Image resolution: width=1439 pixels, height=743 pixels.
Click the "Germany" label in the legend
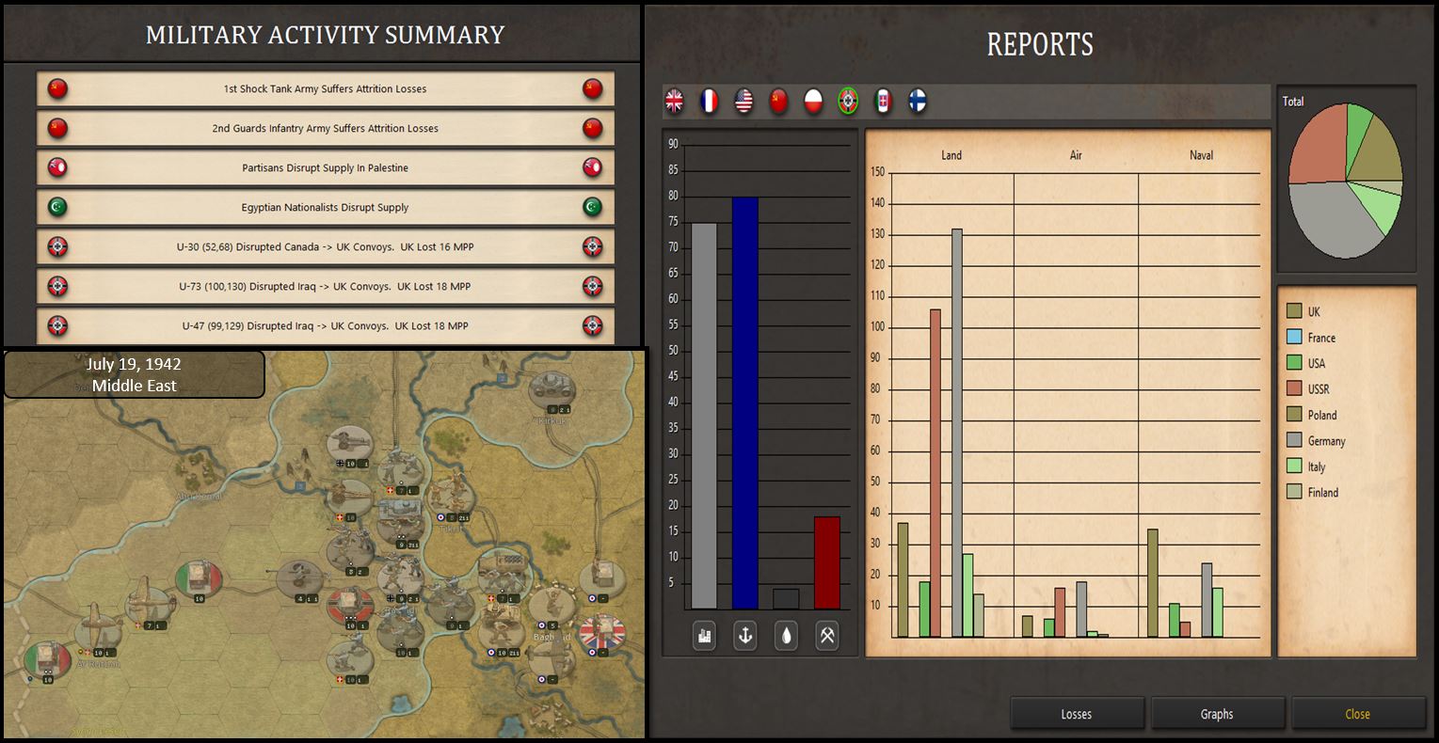pos(1327,441)
